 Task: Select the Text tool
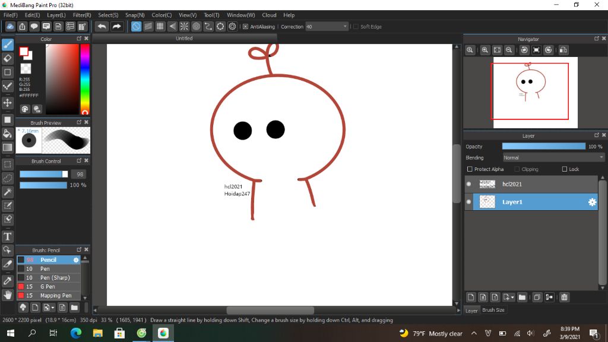tap(7, 236)
